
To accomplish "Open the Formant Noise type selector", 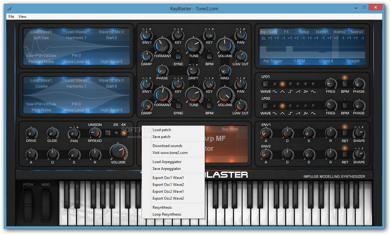I will tap(41, 62).
